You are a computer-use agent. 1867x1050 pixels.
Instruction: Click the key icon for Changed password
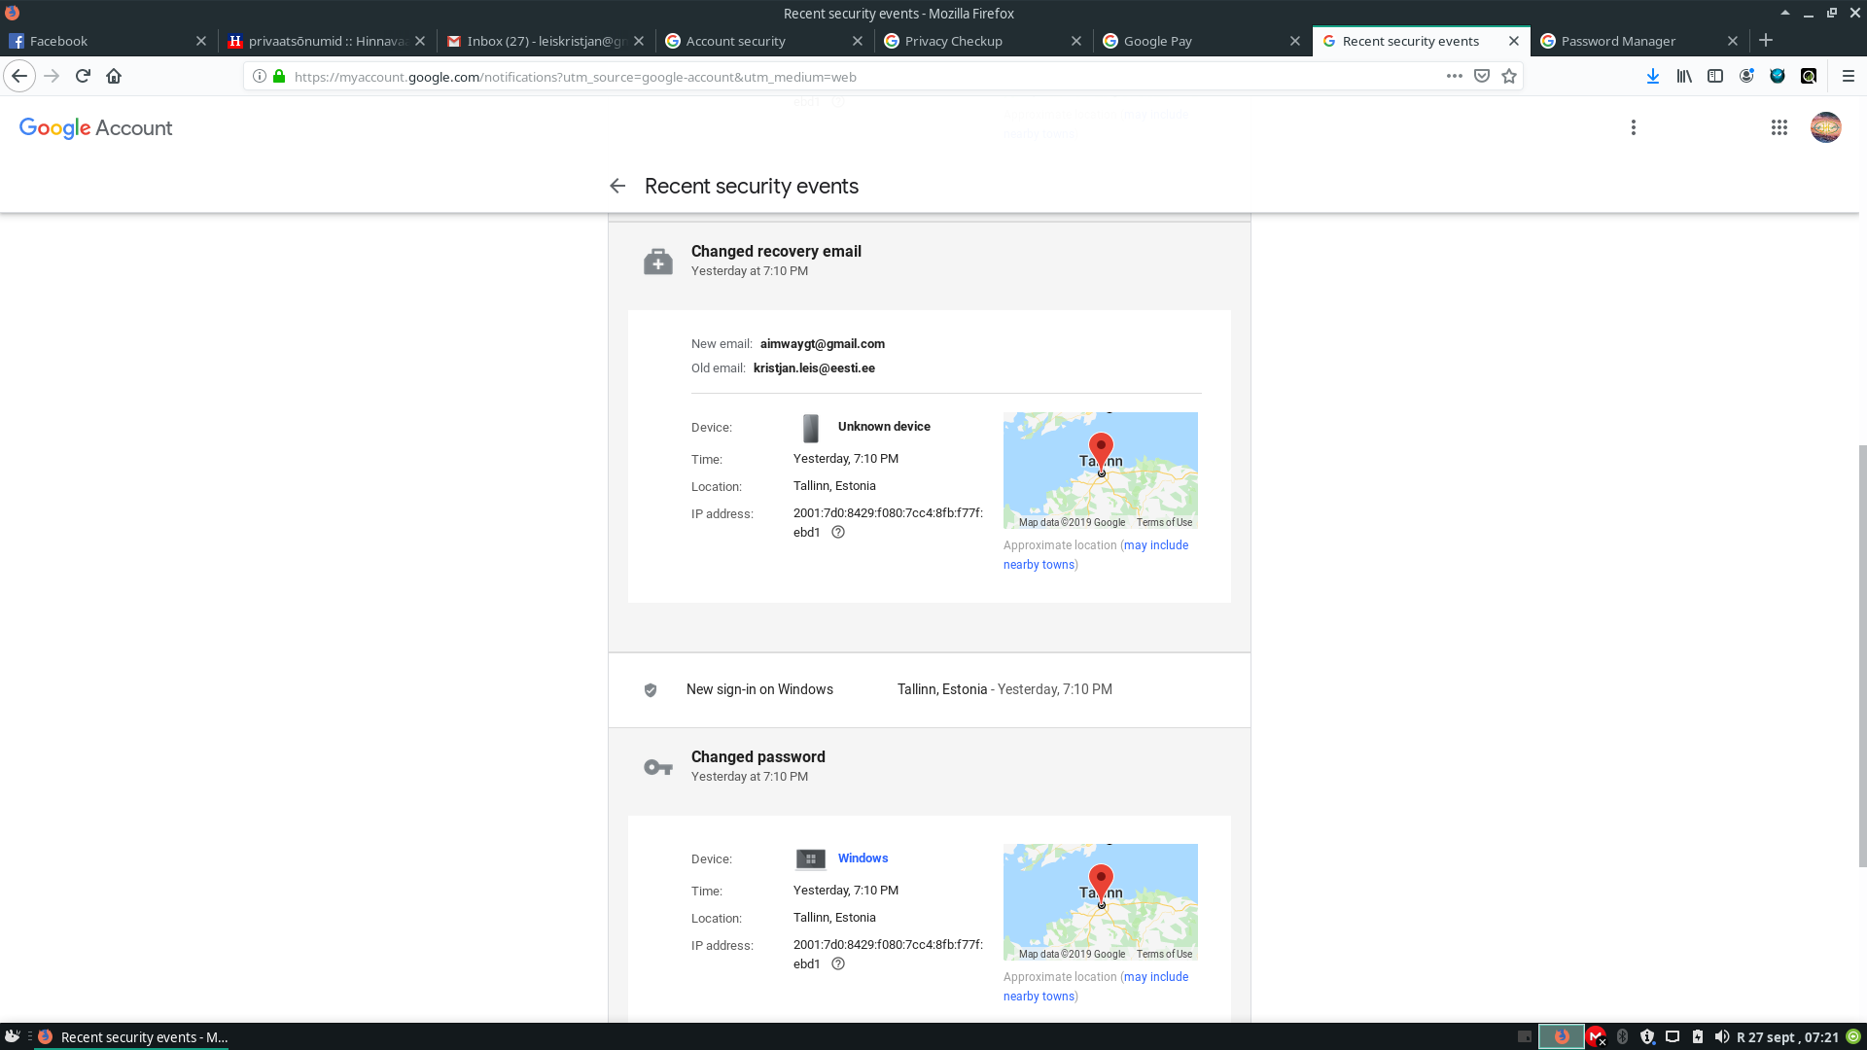pos(658,767)
